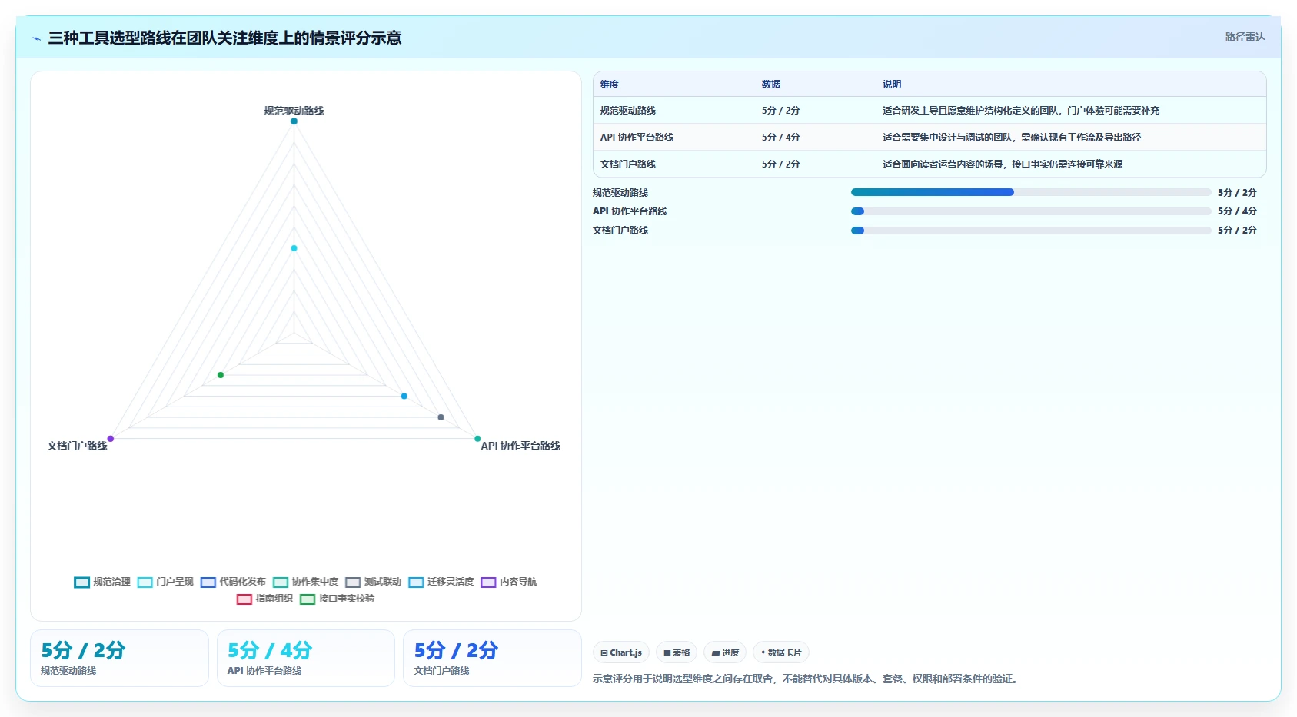
Task: Toggle the 测试联动 legend series
Action: tap(373, 582)
